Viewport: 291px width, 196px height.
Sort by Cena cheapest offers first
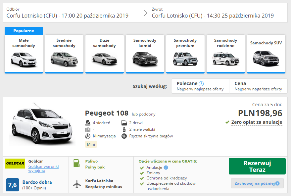pyautogui.click(x=258, y=86)
